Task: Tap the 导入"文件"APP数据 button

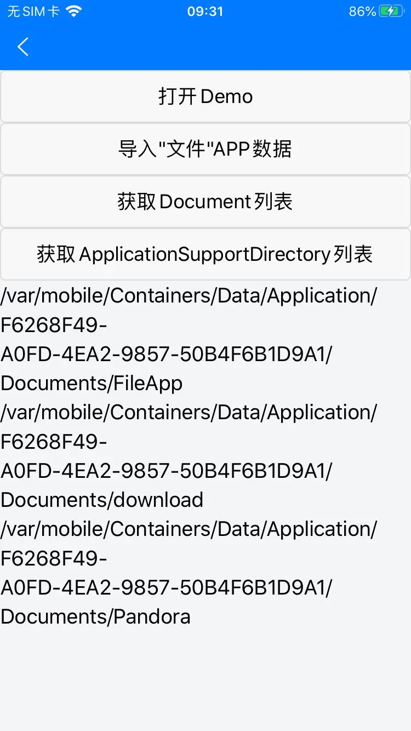Action: point(205,149)
